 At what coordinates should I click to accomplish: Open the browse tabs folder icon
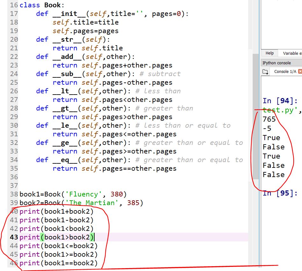pos(265,72)
